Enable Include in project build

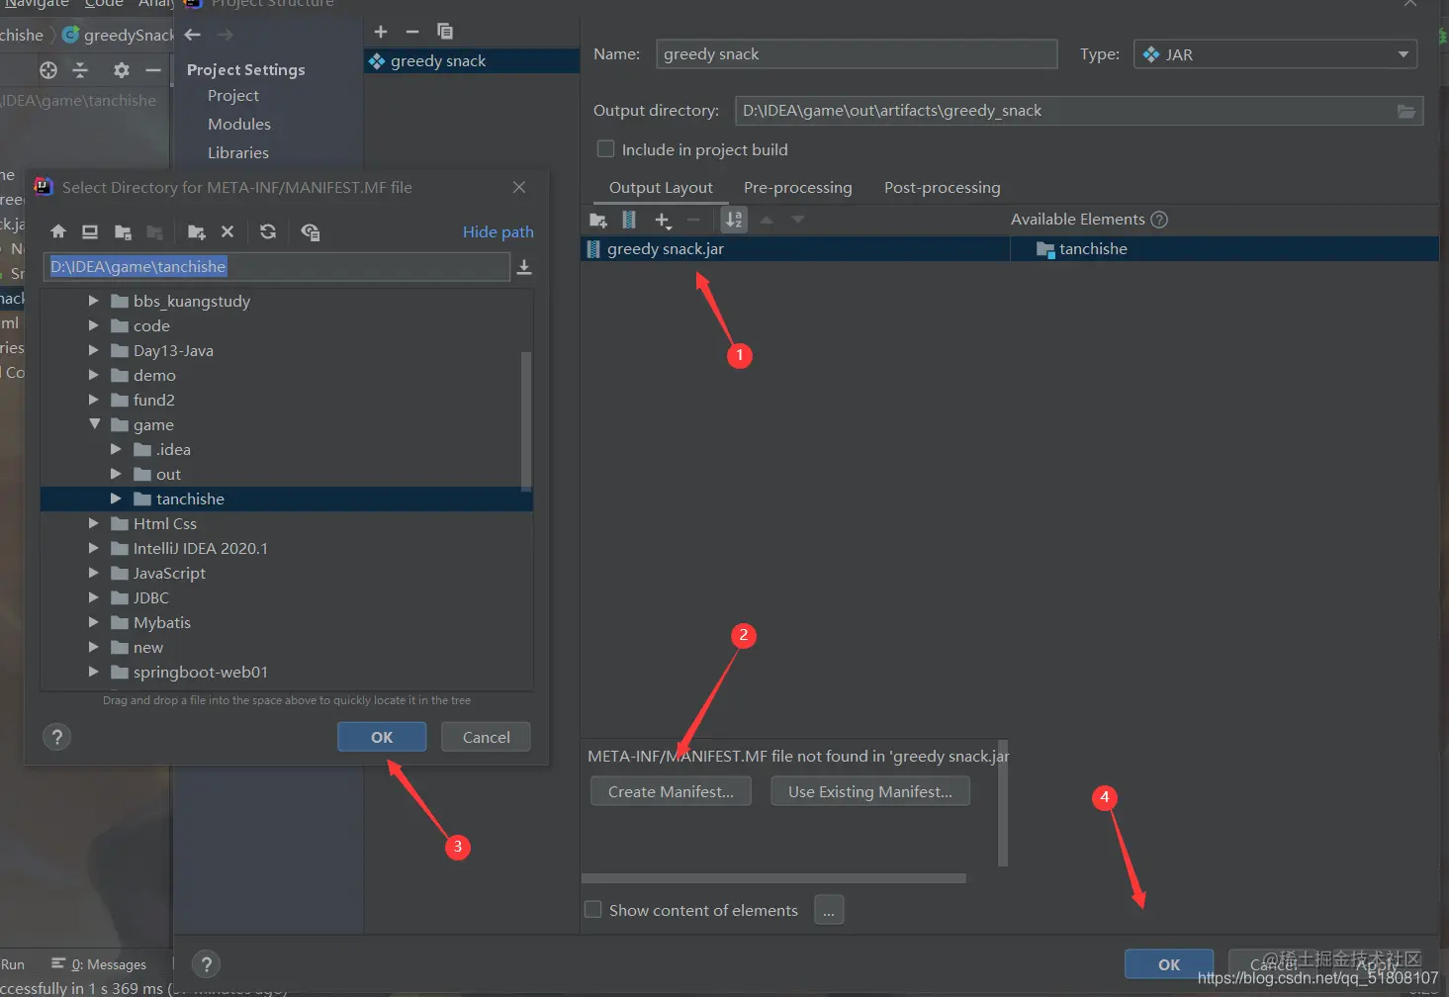605,149
